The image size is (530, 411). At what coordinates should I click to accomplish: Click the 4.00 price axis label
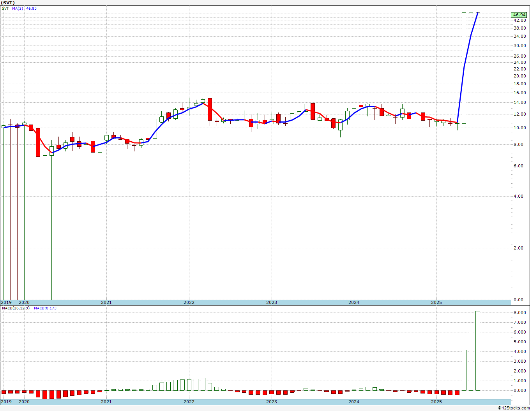click(x=518, y=197)
